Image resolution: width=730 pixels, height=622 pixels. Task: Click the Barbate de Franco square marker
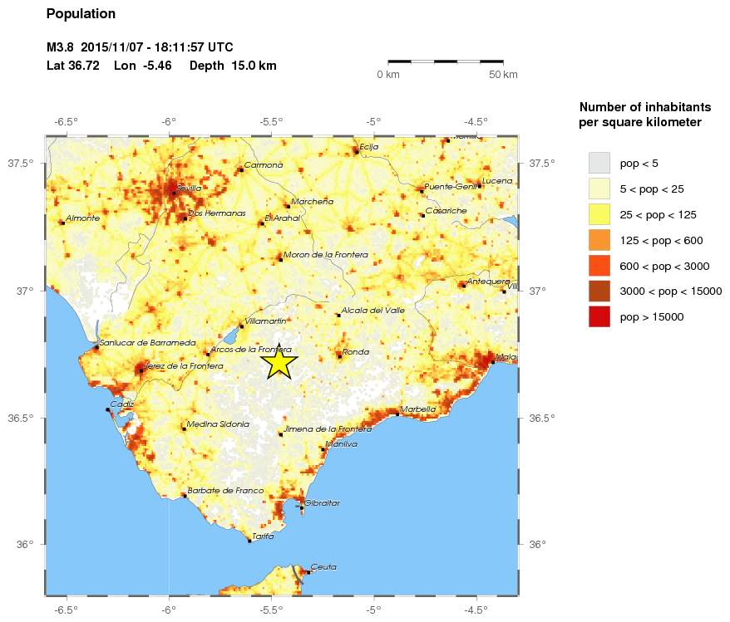(x=185, y=496)
